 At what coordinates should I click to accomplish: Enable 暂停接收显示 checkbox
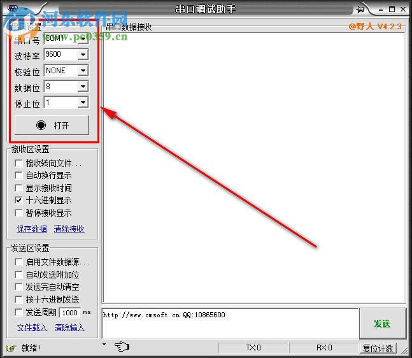pos(18,213)
